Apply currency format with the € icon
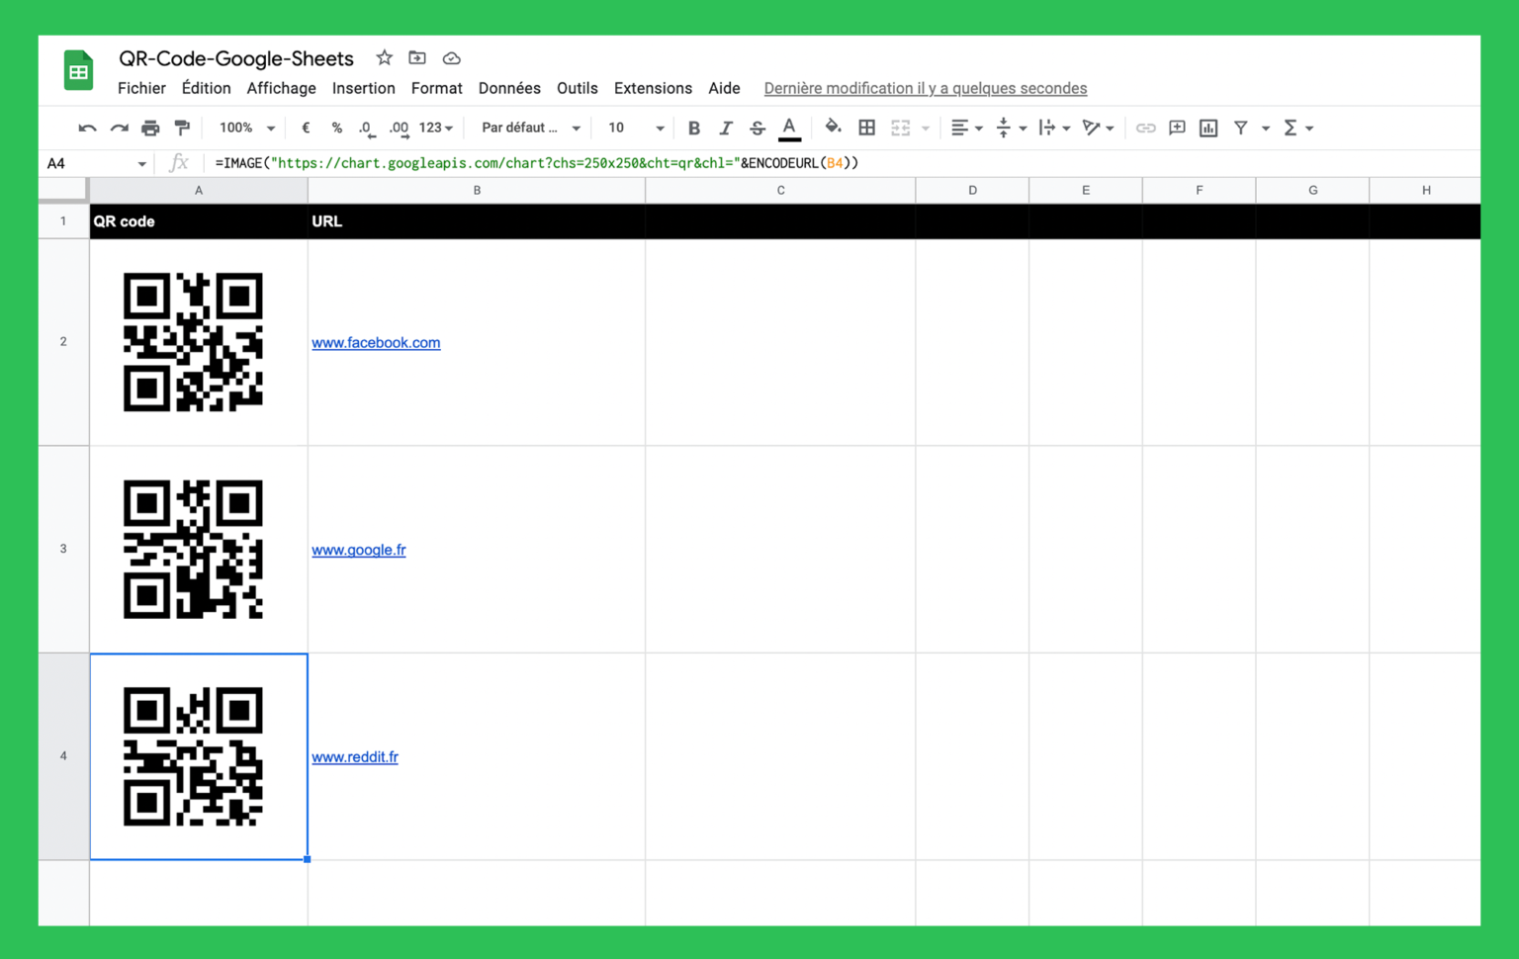Viewport: 1519px width, 959px height. coord(306,128)
